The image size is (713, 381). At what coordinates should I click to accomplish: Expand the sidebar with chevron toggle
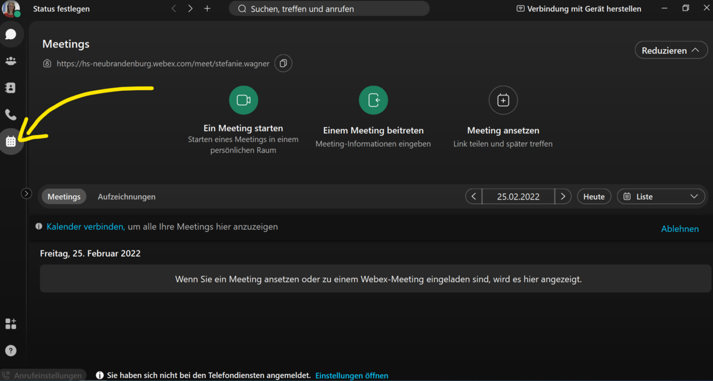(26, 193)
